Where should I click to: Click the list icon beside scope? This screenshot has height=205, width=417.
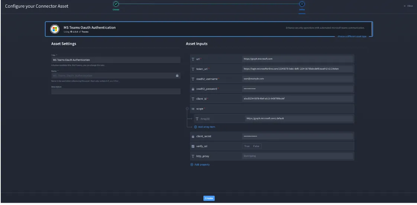coord(193,109)
